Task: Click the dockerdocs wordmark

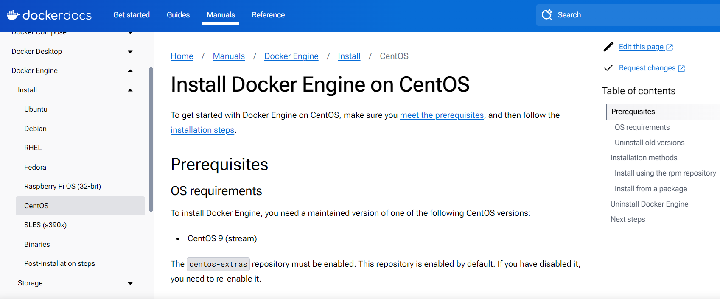Action: point(57,15)
